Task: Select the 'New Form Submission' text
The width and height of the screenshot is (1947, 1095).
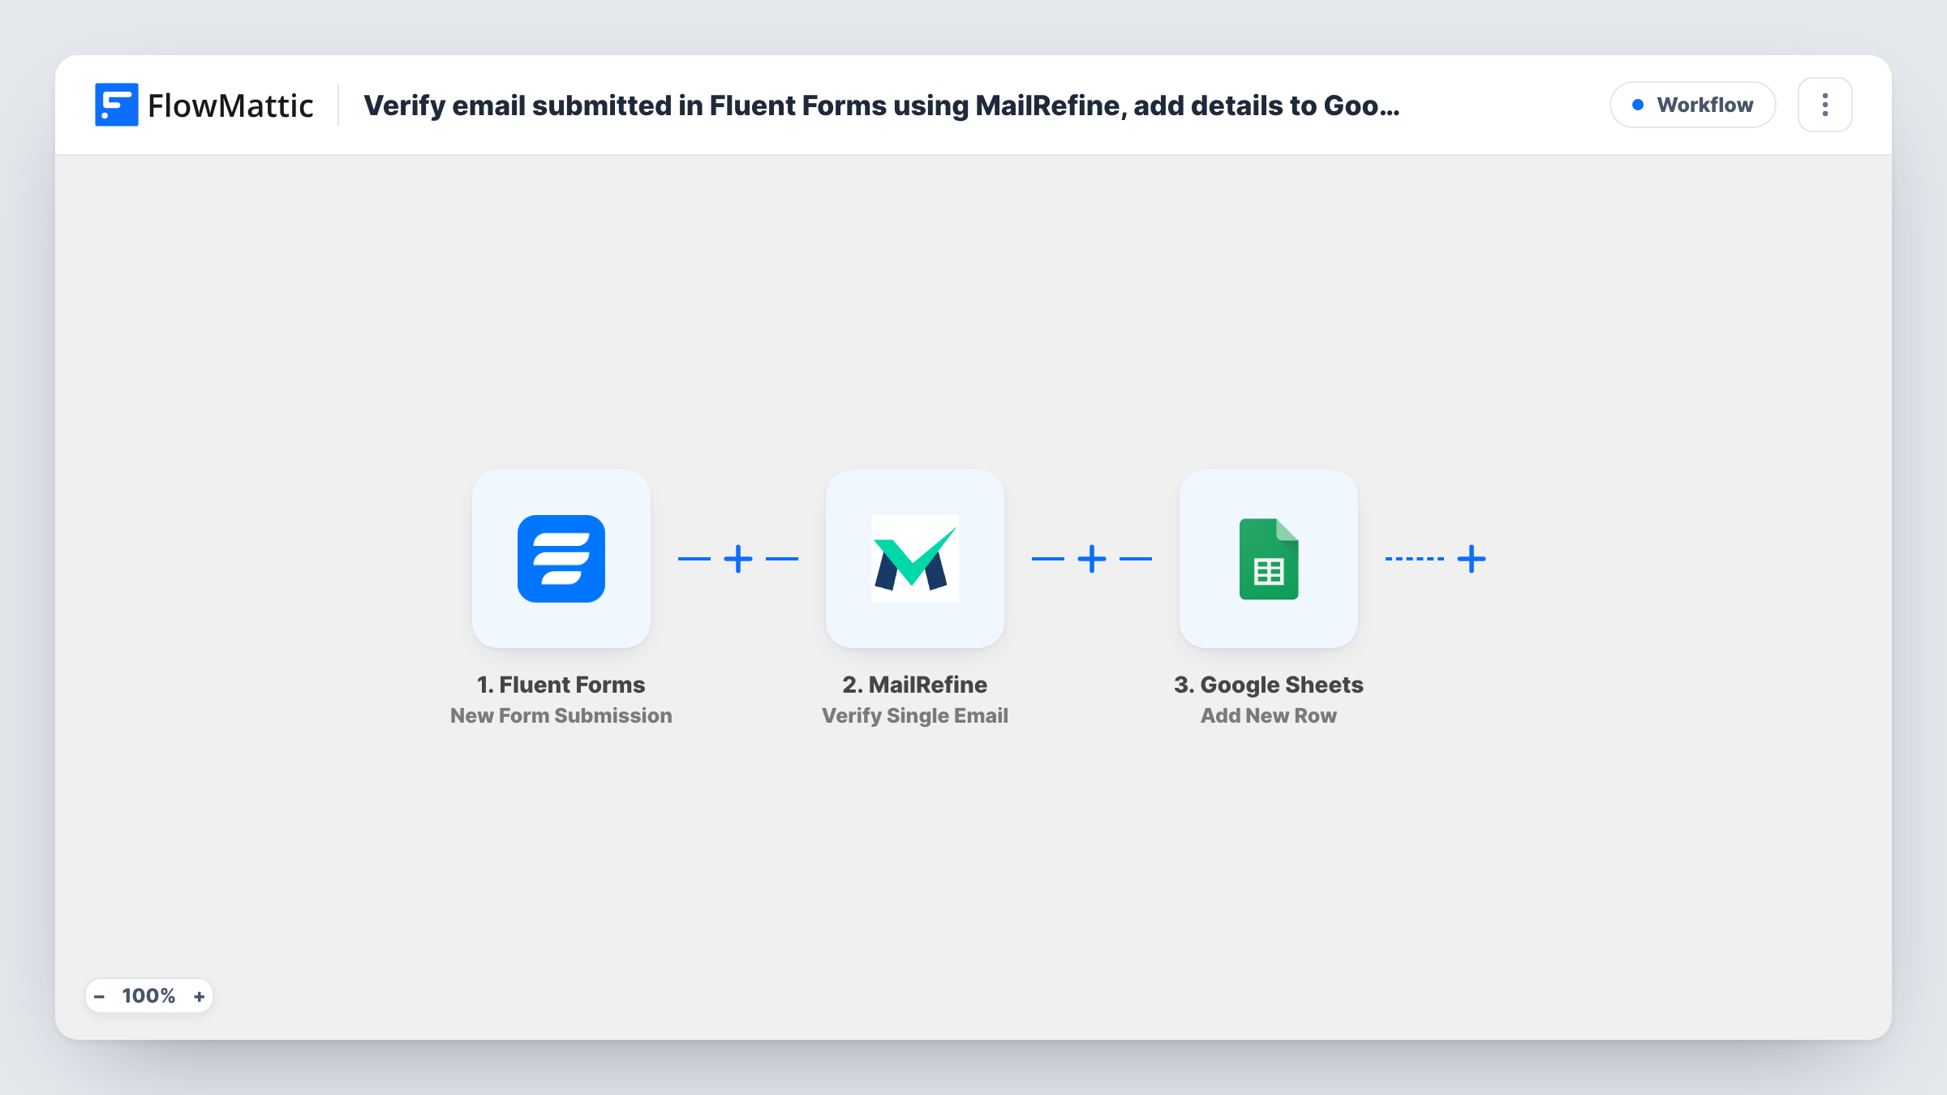Action: tap(561, 715)
